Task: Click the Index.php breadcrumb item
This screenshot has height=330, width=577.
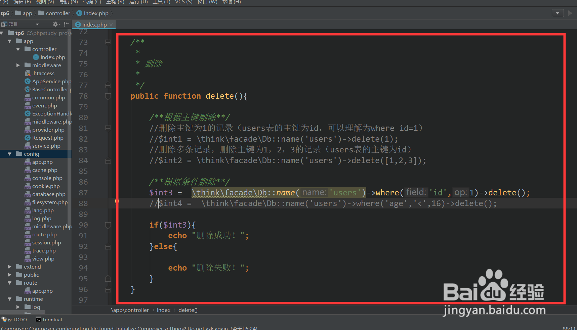Action: tap(92, 13)
